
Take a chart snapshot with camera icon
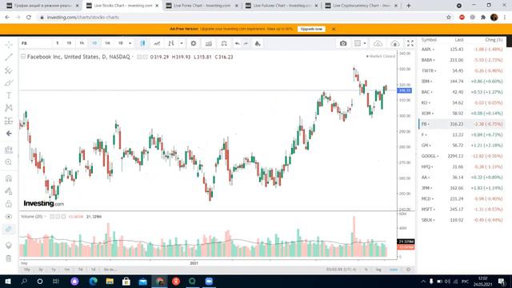pos(343,43)
